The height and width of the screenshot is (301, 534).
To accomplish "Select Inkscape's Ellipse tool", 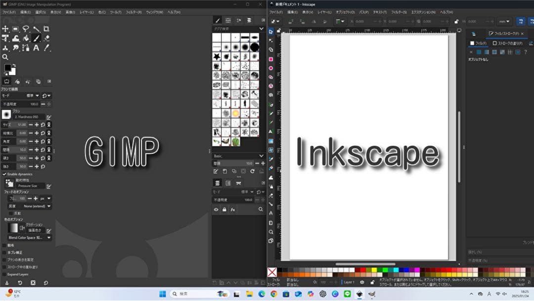I will click(271, 68).
